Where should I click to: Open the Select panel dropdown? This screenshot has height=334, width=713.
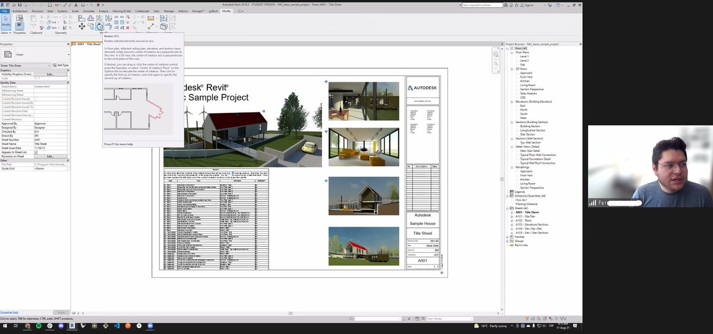(x=5, y=33)
